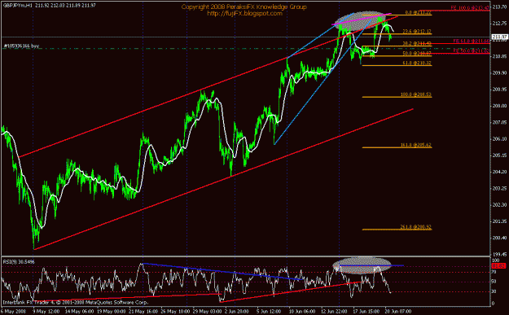Image resolution: width=509 pixels, height=315 pixels.
Task: Click the red 81.82 RSI level tag
Action: [499, 266]
